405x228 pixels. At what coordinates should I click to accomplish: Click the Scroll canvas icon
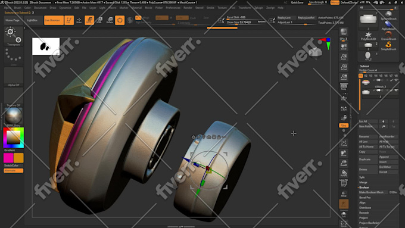coord(344,47)
